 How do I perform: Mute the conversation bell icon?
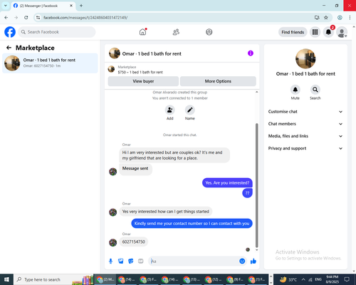pyautogui.click(x=295, y=90)
